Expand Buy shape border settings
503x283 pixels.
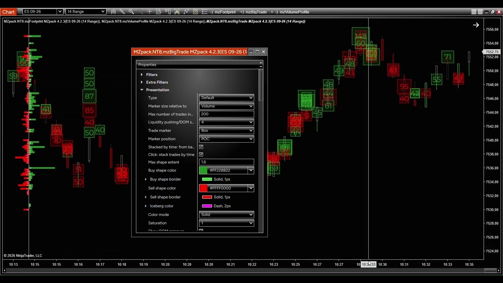pyautogui.click(x=146, y=179)
